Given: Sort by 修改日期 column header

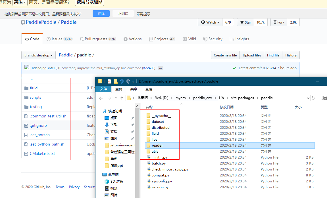Looking at the screenshot, I should pyautogui.click(x=227, y=107).
